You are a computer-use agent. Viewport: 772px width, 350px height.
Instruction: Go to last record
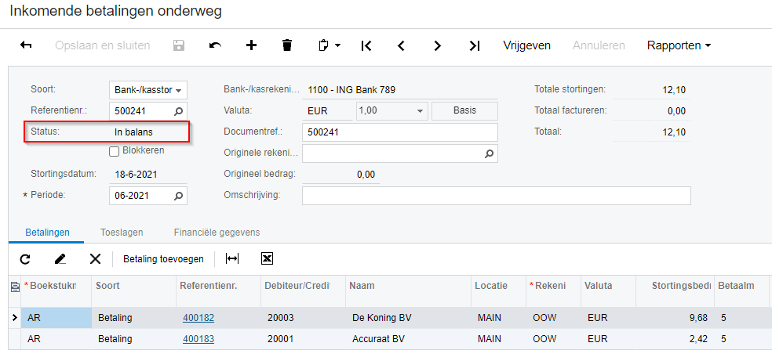(x=474, y=45)
